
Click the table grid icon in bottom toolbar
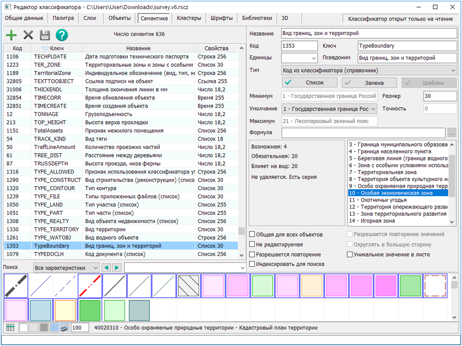coord(10,328)
